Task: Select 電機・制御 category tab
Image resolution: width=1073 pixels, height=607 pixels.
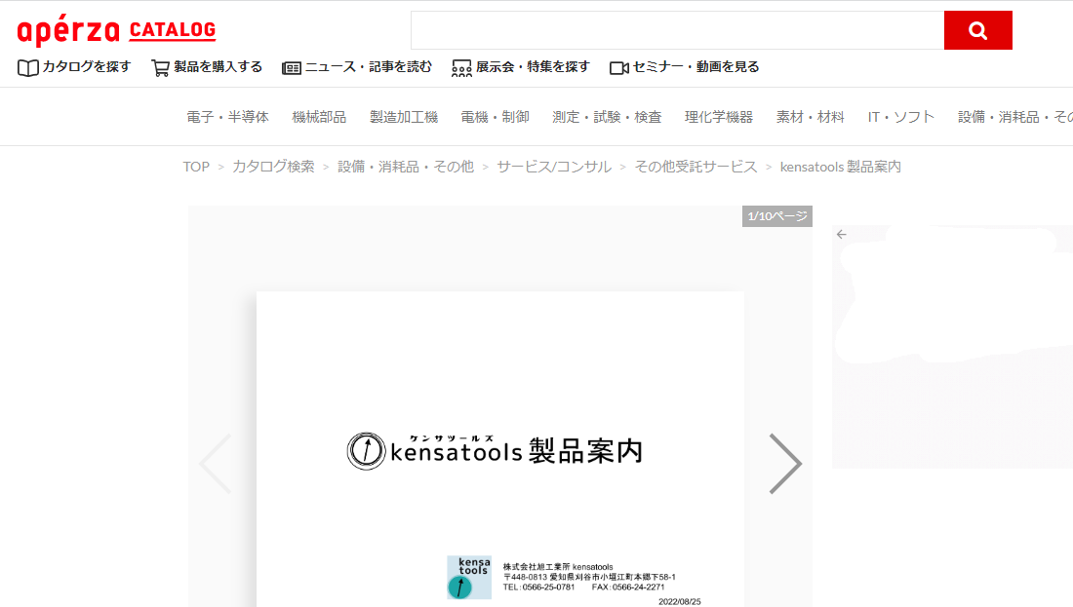Action: [495, 117]
